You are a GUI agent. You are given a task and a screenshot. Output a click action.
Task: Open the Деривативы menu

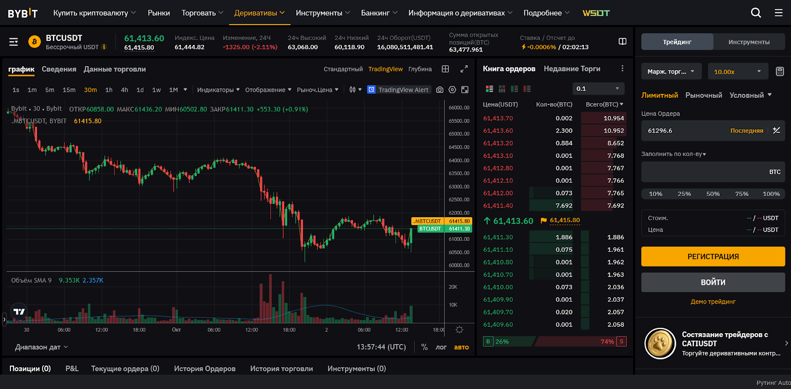[x=260, y=13]
